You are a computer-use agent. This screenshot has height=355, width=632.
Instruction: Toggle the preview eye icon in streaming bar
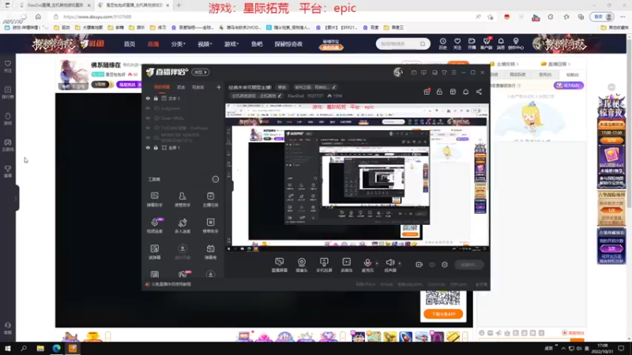(x=432, y=264)
